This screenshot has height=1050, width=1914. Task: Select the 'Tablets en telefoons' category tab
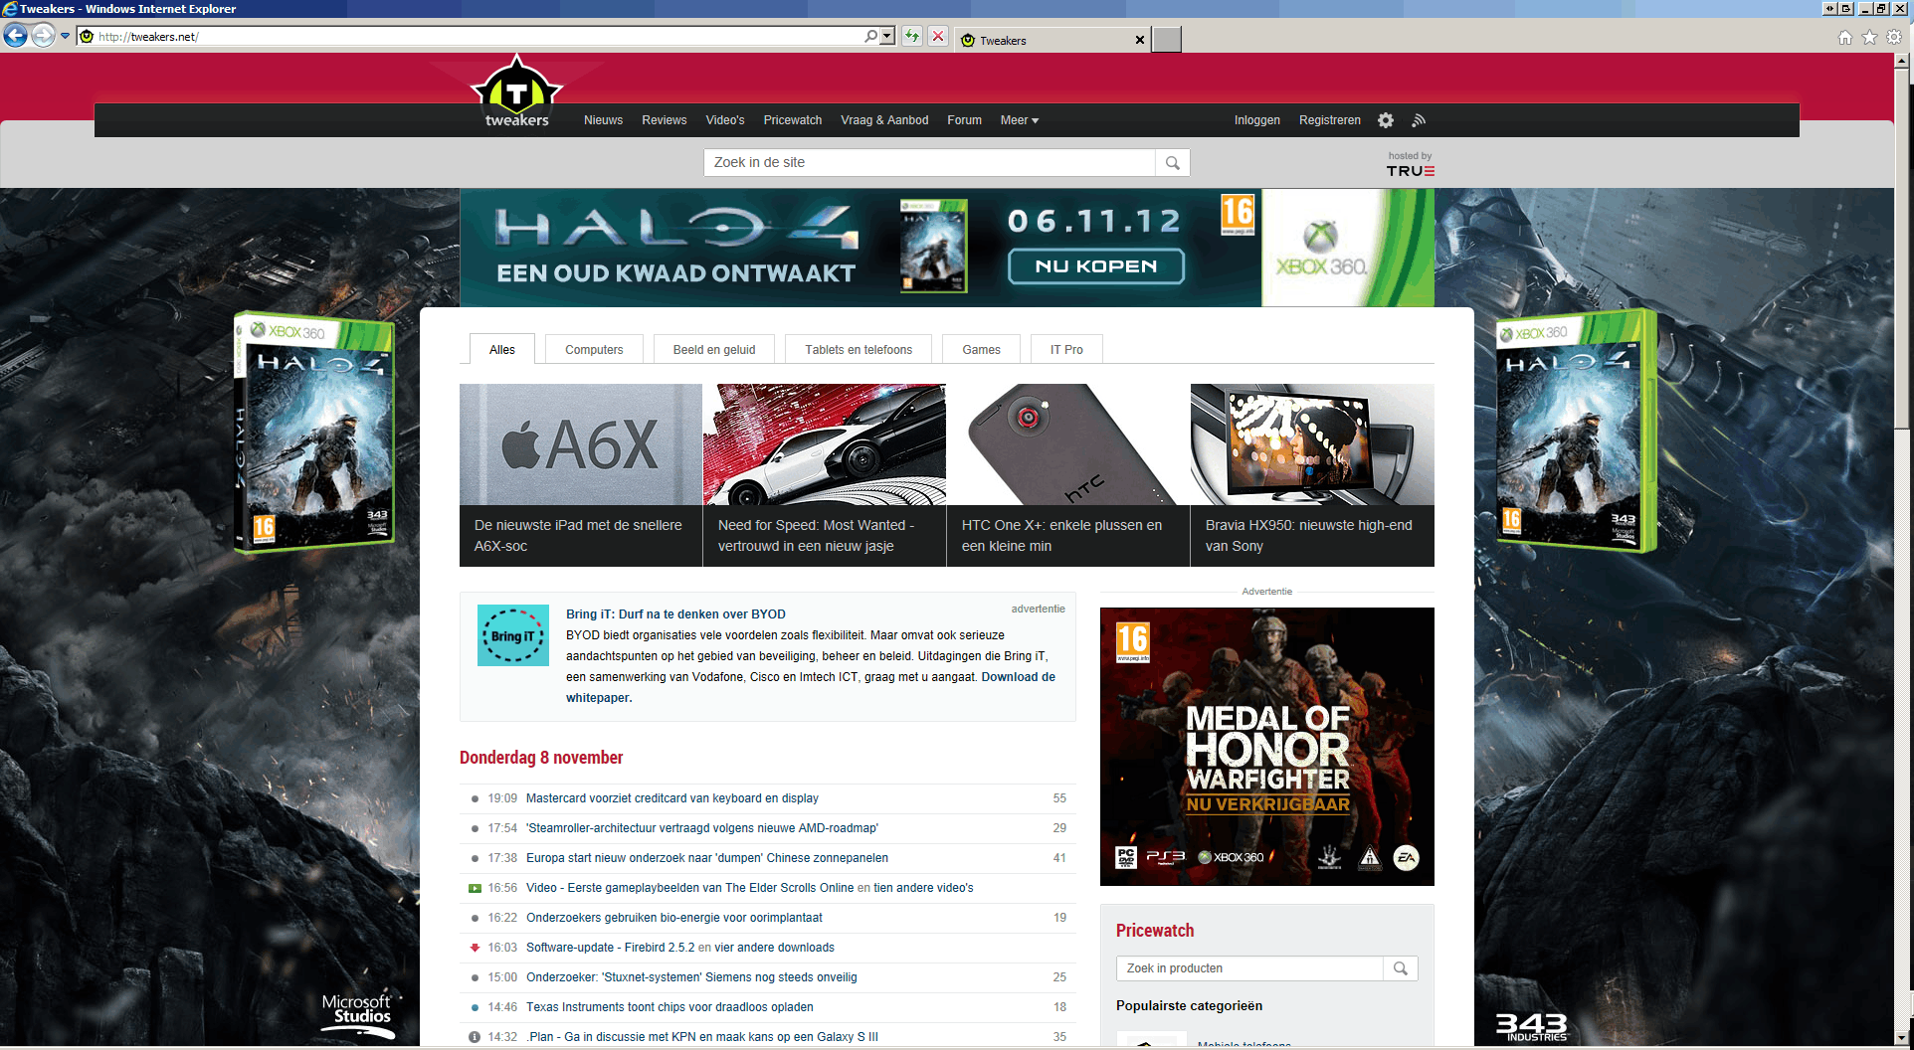pyautogui.click(x=859, y=349)
